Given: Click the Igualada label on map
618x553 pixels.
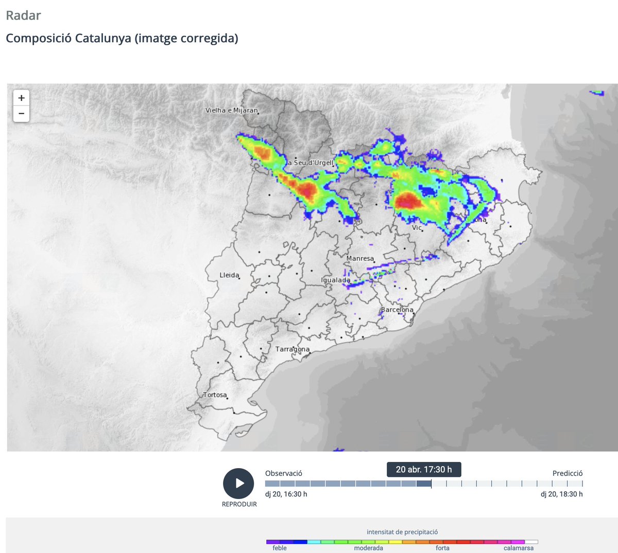Looking at the screenshot, I should 336,280.
